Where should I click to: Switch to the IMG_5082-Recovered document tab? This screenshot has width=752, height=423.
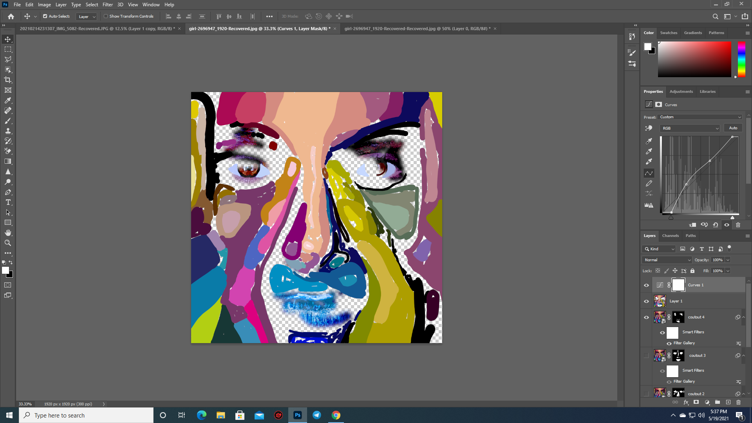tap(97, 29)
